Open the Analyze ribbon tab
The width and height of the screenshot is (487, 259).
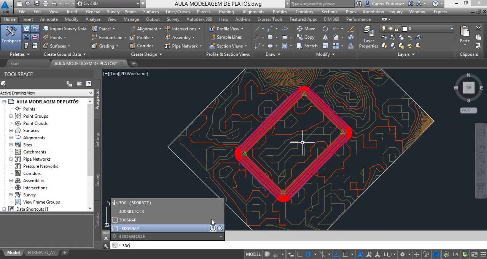[x=93, y=19]
